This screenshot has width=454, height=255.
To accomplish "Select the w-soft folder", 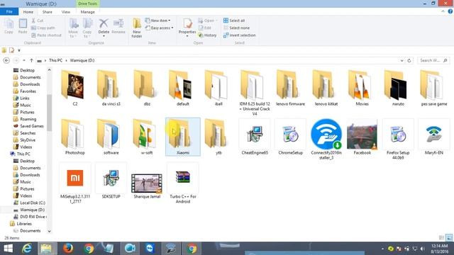I will [x=147, y=137].
